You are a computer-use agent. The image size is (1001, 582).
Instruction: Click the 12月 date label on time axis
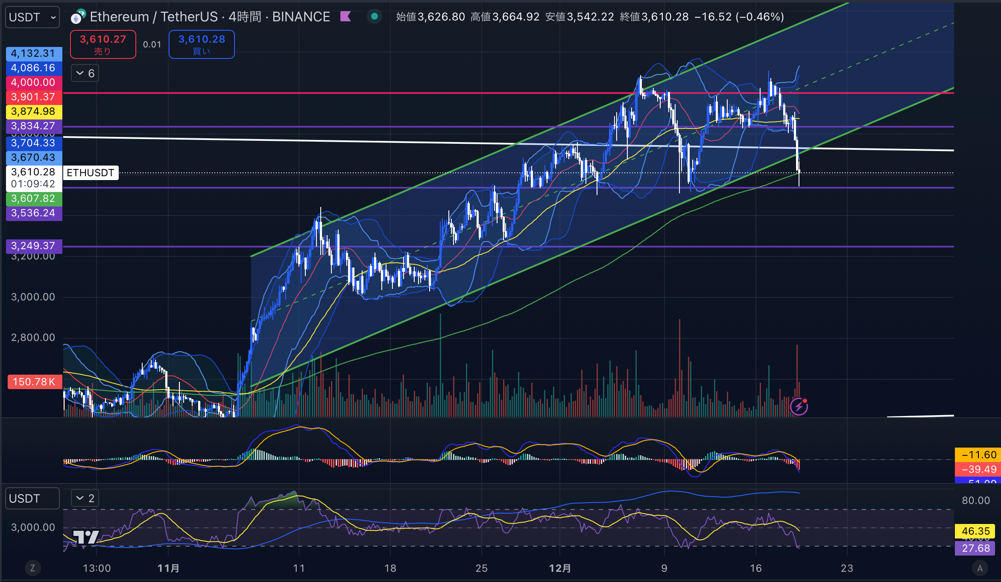[x=560, y=568]
